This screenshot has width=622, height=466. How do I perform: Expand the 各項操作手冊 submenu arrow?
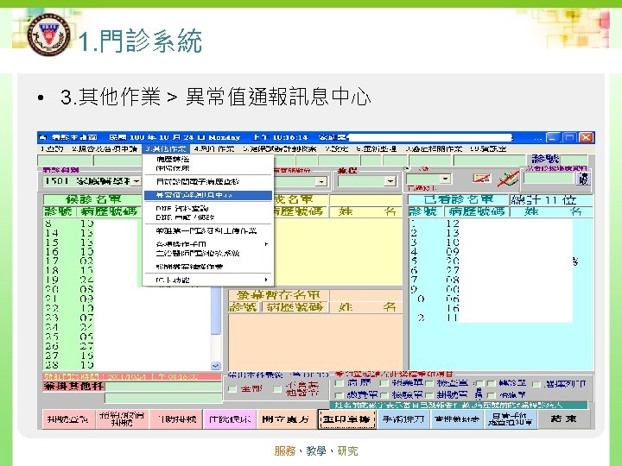pos(266,243)
